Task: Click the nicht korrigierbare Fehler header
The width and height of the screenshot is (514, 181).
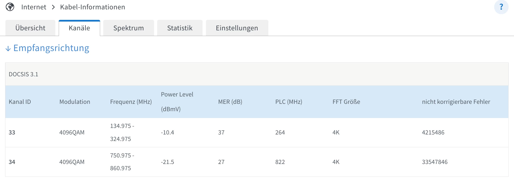Action: (456, 102)
